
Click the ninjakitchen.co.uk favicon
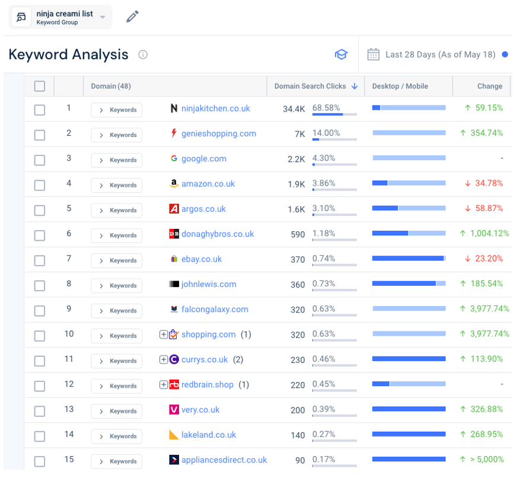click(x=173, y=109)
